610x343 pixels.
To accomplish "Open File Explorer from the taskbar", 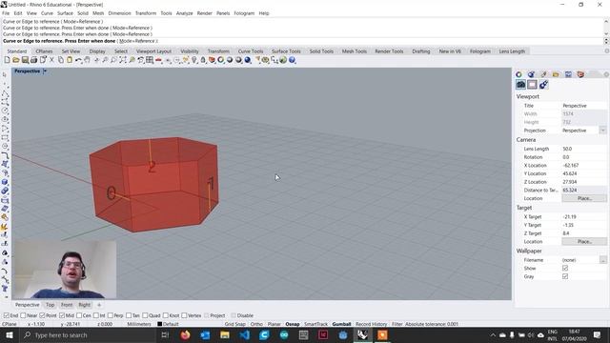I will point(225,334).
